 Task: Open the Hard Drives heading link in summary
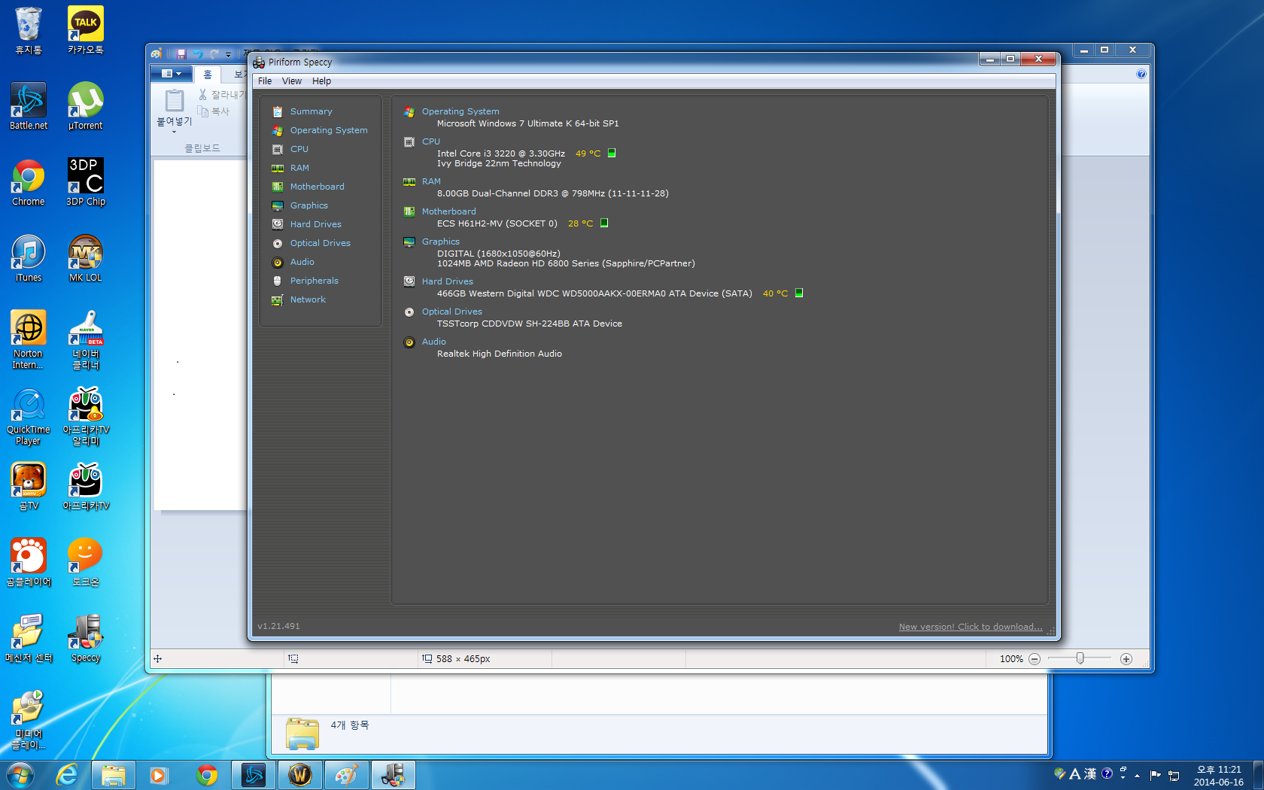tap(448, 281)
